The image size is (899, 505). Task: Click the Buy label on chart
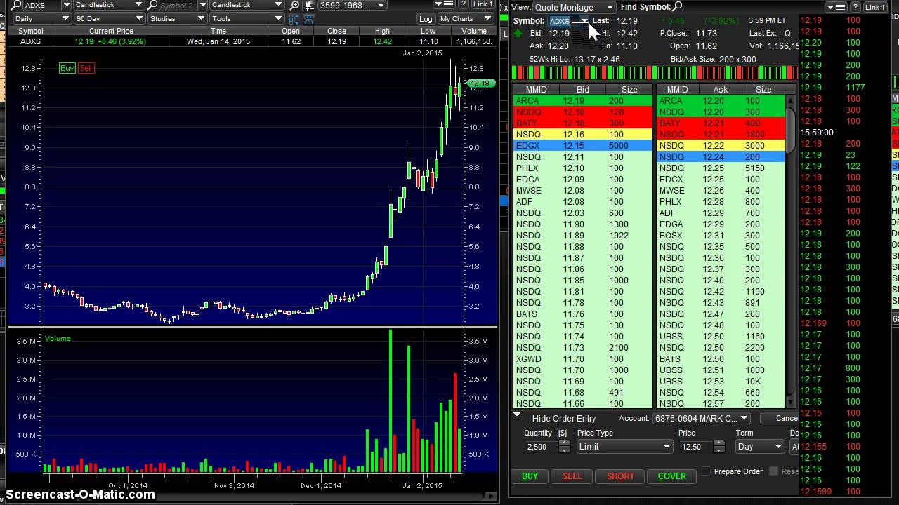pyautogui.click(x=67, y=68)
